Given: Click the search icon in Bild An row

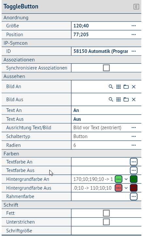Looking at the screenshot, I should click(111, 87).
